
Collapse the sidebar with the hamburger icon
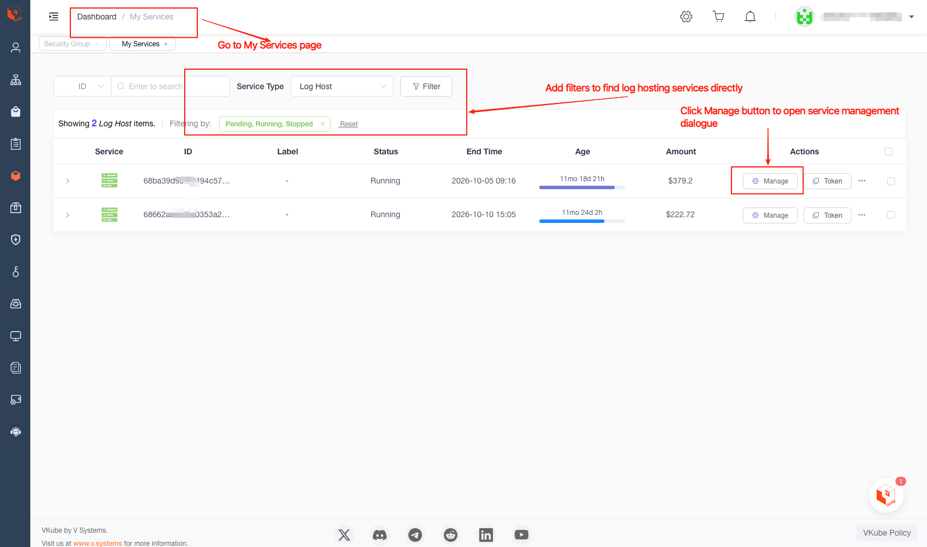(54, 17)
